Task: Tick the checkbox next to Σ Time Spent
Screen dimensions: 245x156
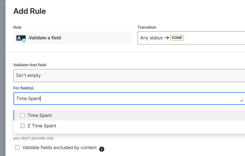Action: pos(23,126)
